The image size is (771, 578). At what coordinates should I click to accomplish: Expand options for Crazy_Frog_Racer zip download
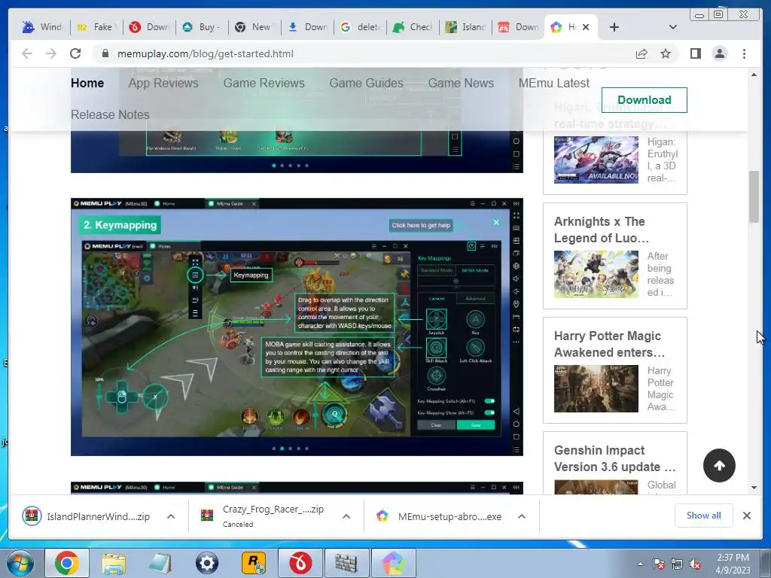coord(346,516)
